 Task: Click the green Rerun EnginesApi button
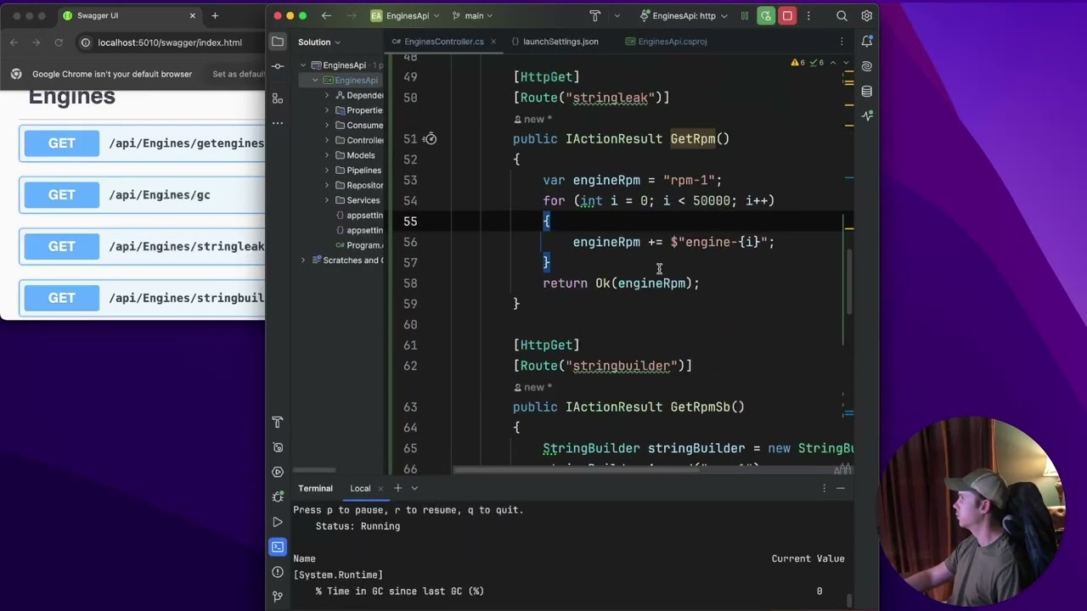[766, 15]
